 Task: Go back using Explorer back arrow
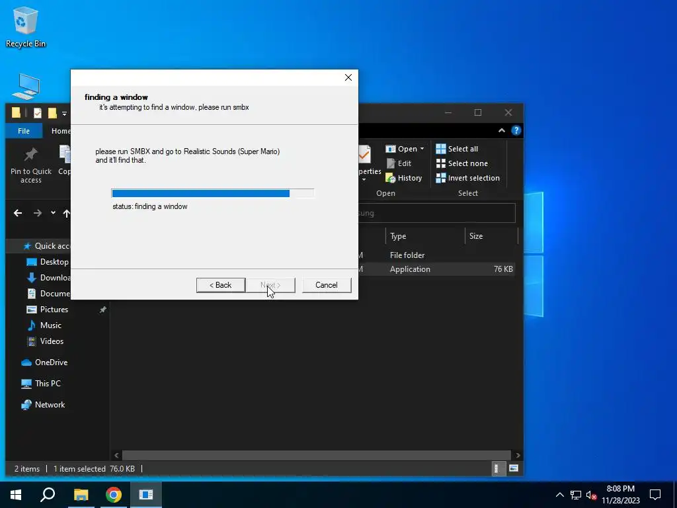[x=18, y=213]
